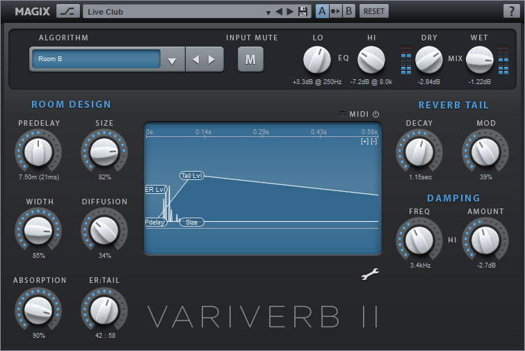
Task: Select the Size handle in display
Action: [192, 222]
